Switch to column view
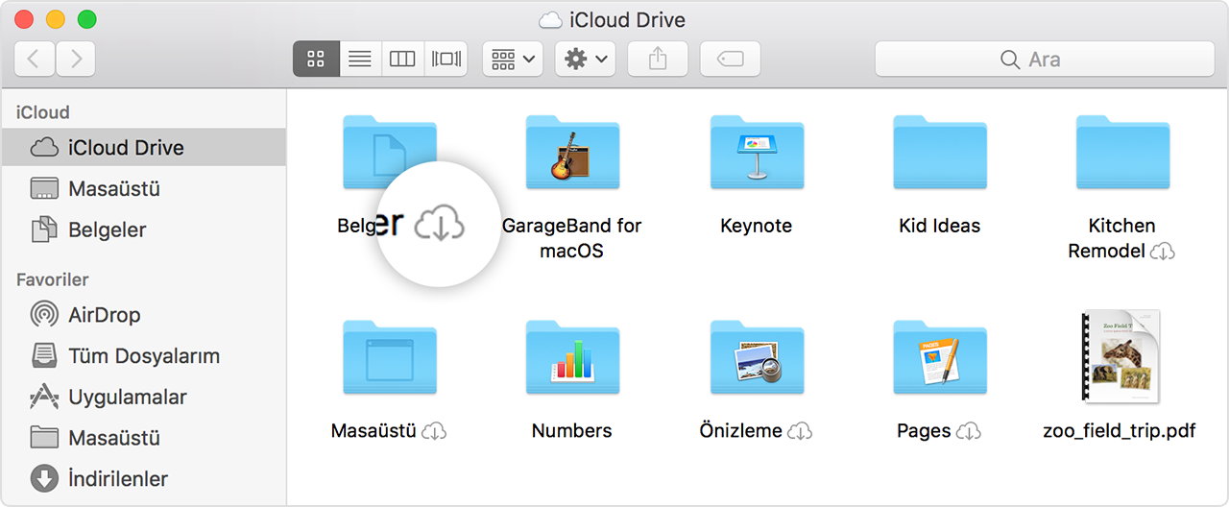1229x507 pixels. tap(402, 60)
